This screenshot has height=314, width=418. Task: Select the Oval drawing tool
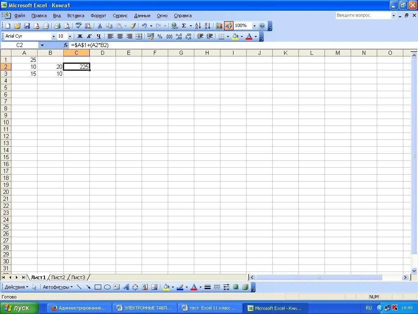[x=107, y=287]
